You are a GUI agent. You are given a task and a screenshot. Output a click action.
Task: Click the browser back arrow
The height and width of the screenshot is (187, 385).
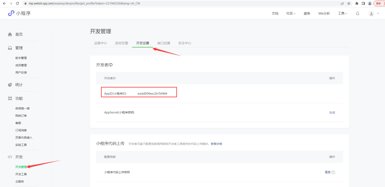pos(4,3)
